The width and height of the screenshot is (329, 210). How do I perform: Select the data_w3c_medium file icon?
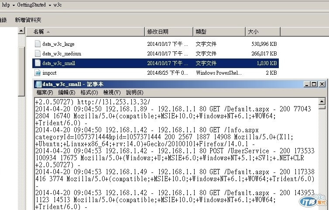pyautogui.click(x=38, y=53)
